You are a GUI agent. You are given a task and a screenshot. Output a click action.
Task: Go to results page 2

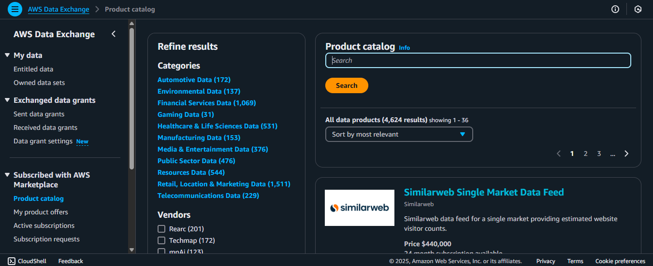click(x=585, y=154)
